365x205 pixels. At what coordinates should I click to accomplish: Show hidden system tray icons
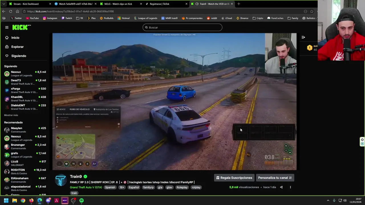(328, 200)
